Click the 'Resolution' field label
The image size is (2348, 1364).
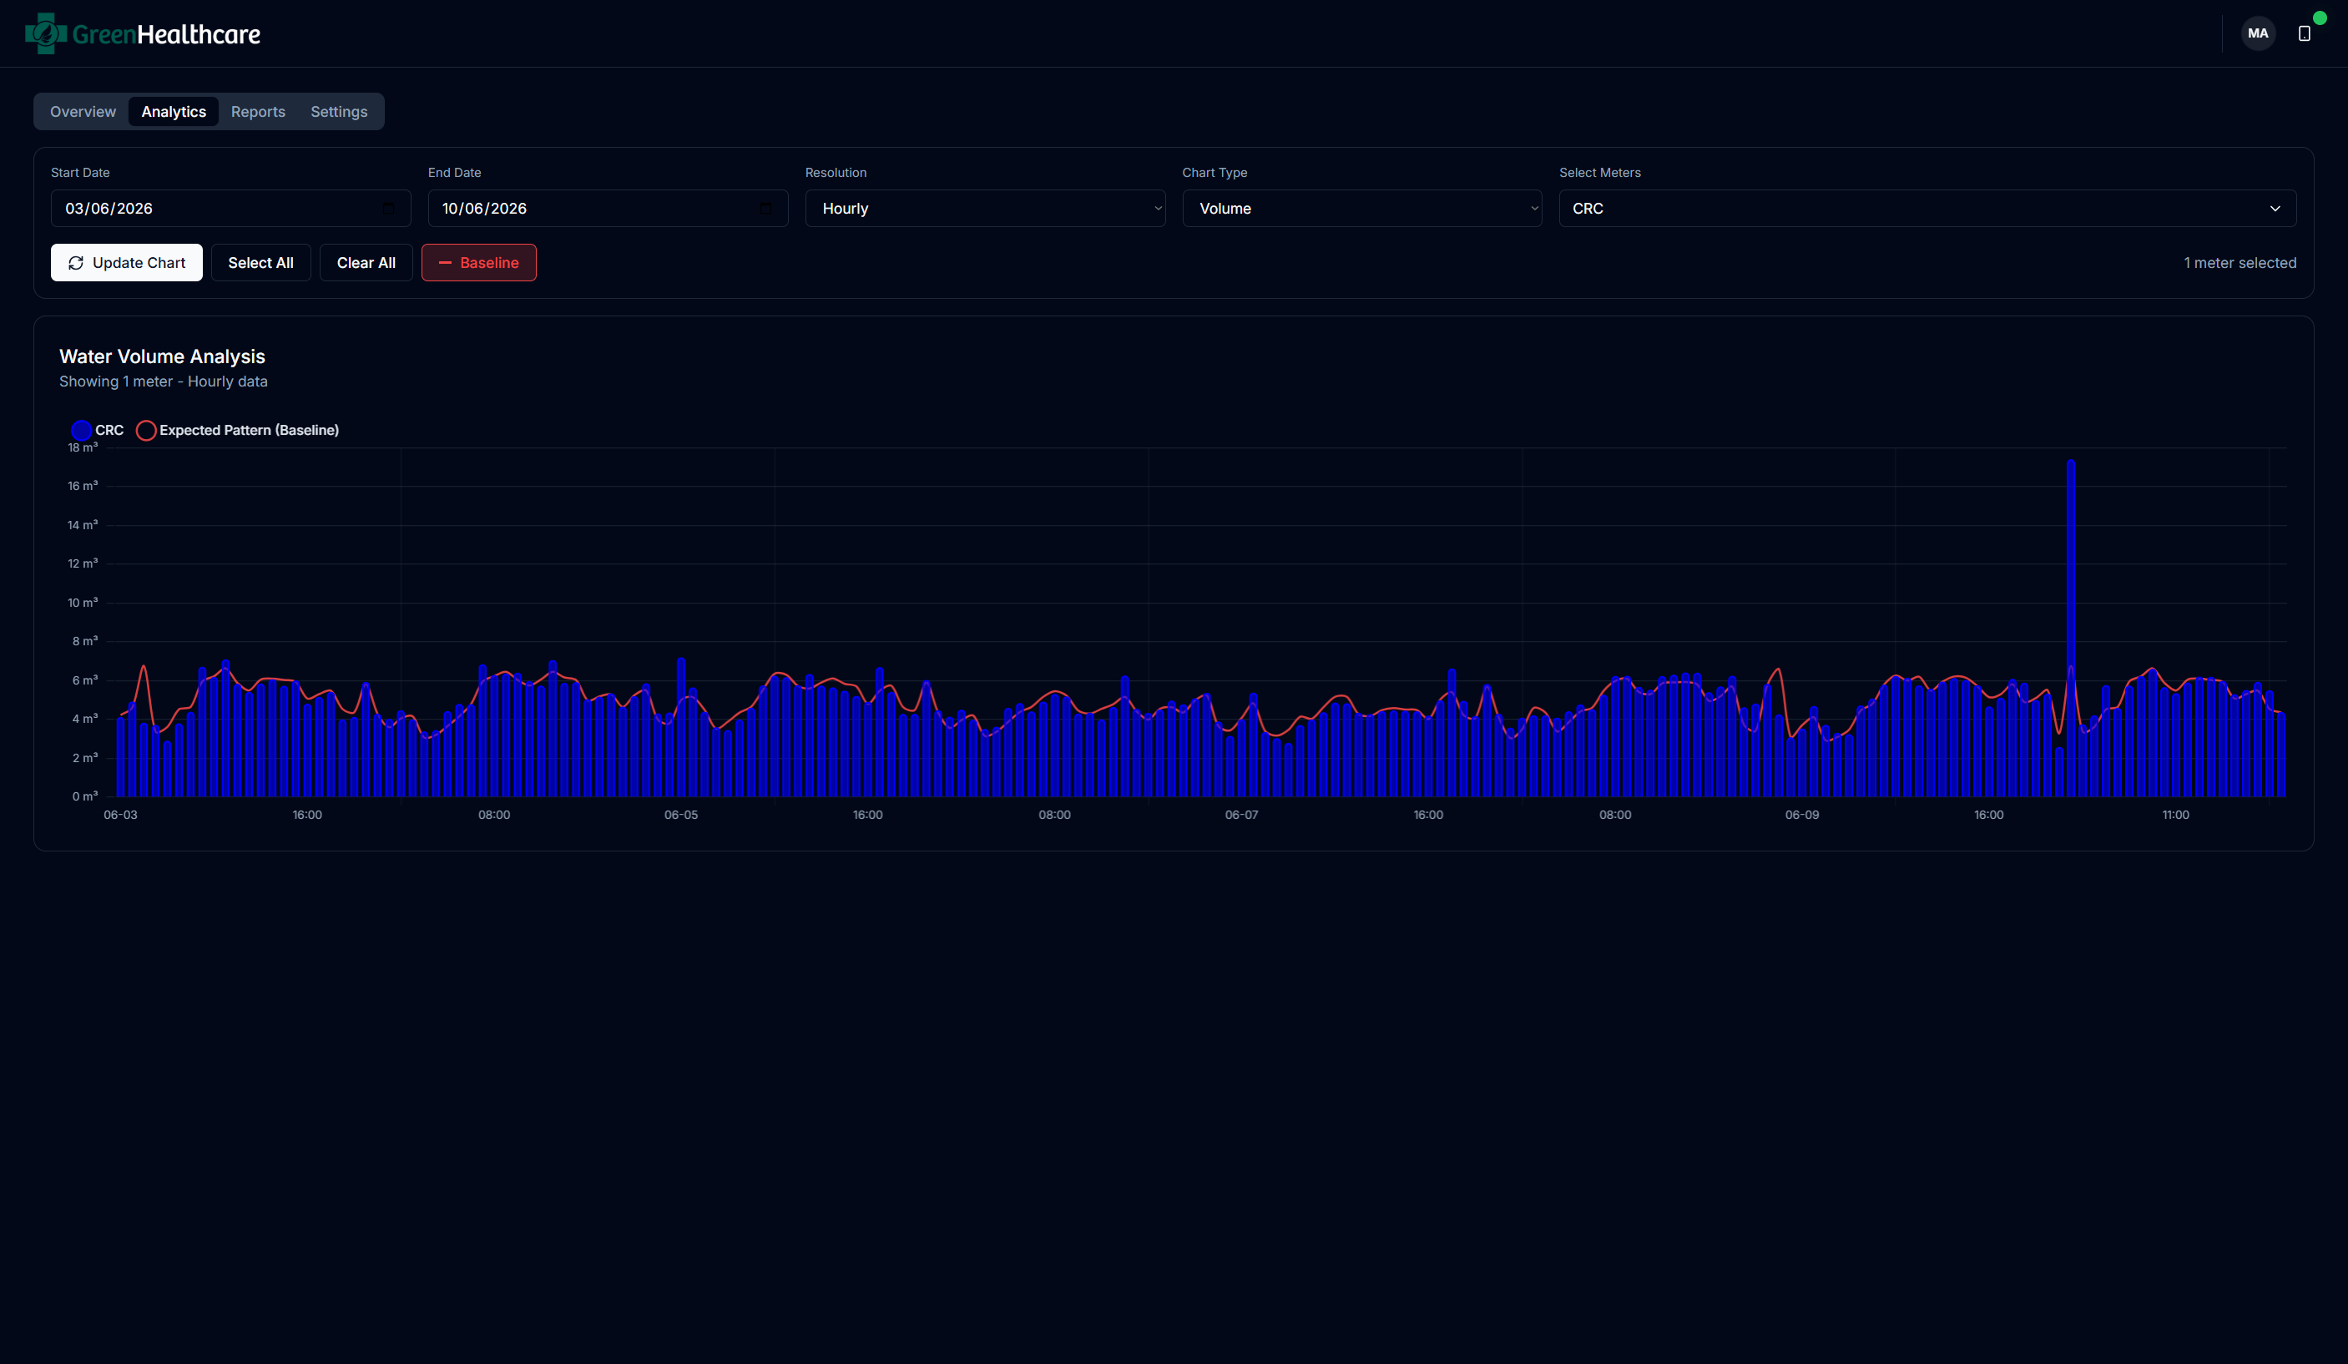click(835, 172)
